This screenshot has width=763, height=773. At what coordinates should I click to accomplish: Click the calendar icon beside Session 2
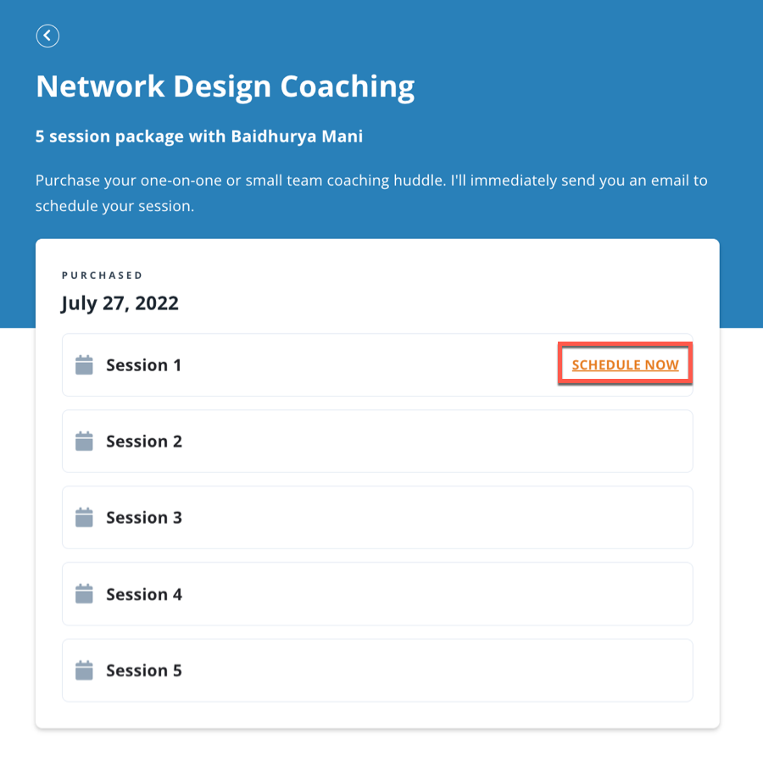[84, 442]
